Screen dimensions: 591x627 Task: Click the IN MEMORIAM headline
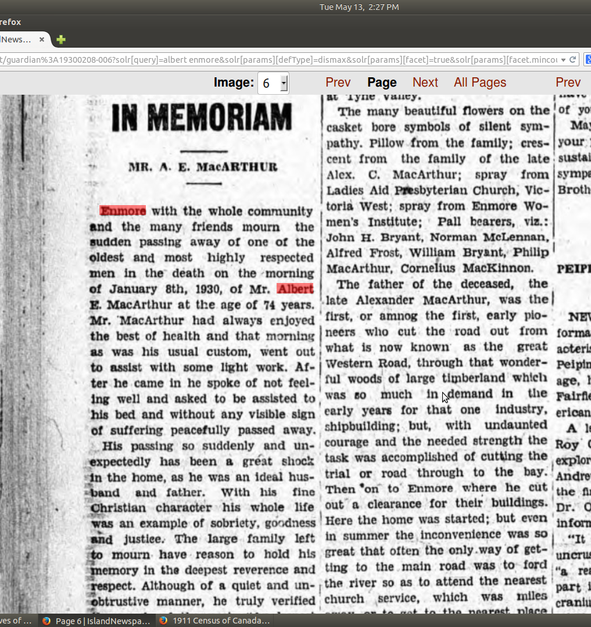pyautogui.click(x=202, y=119)
